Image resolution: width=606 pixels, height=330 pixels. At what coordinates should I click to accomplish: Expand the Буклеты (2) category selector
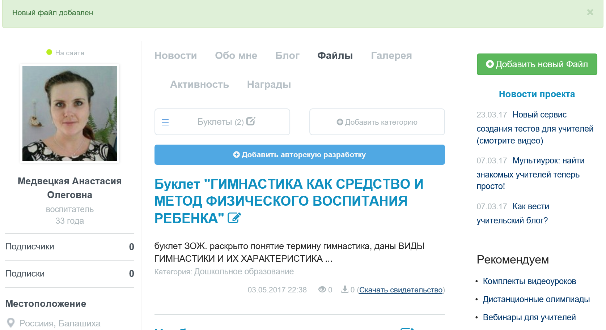coord(220,122)
